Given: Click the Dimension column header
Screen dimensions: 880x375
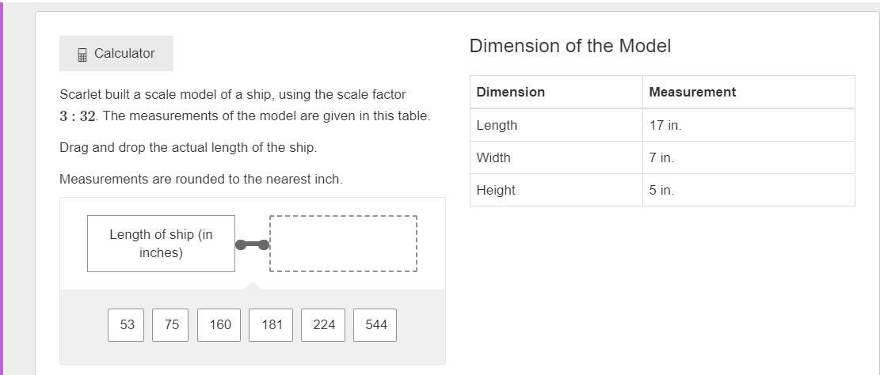Looking at the screenshot, I should [511, 93].
